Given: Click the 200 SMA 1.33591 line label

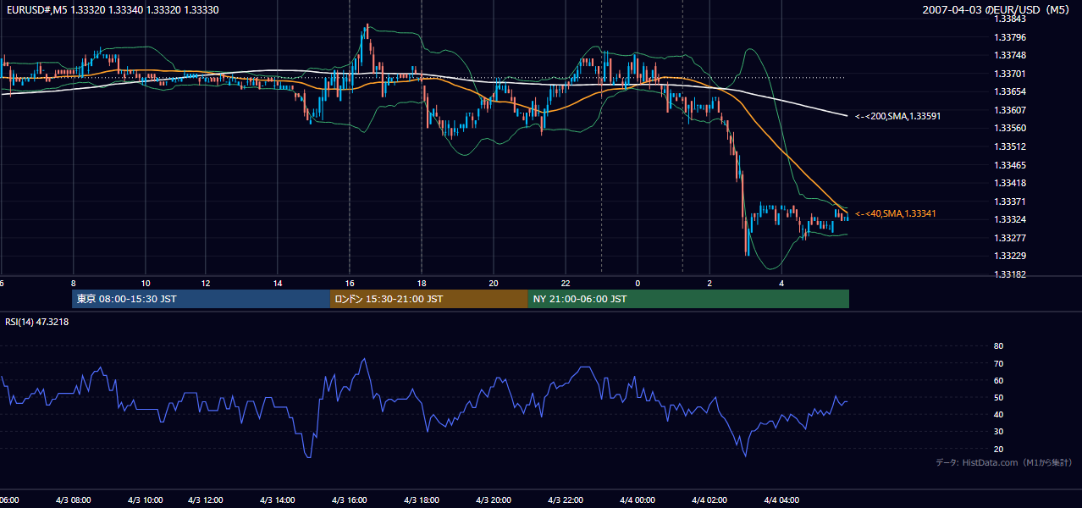Looking at the screenshot, I should 897,116.
